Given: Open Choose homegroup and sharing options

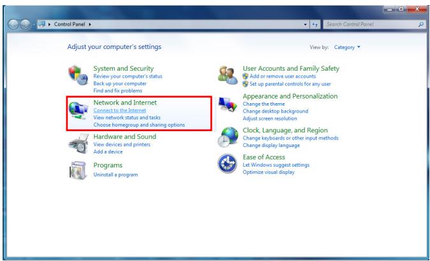Looking at the screenshot, I should (x=139, y=125).
